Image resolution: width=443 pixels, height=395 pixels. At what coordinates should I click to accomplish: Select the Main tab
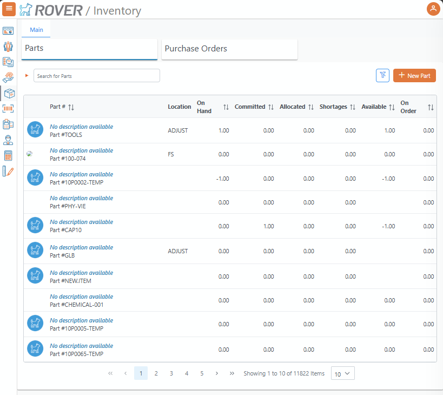point(36,30)
